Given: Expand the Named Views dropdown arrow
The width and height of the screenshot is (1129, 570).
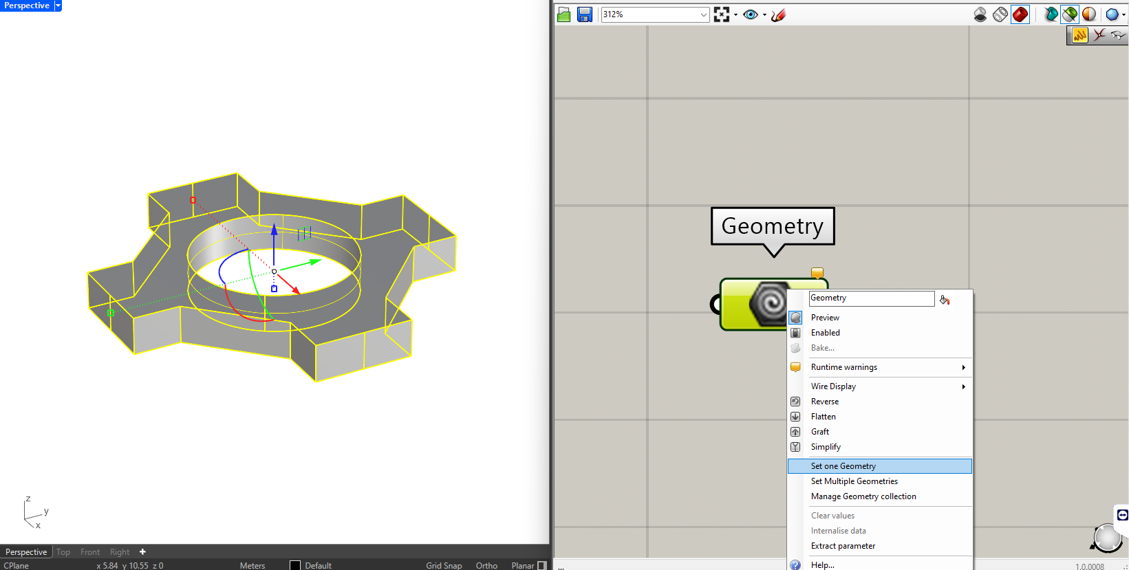Looking at the screenshot, I should coord(764,14).
